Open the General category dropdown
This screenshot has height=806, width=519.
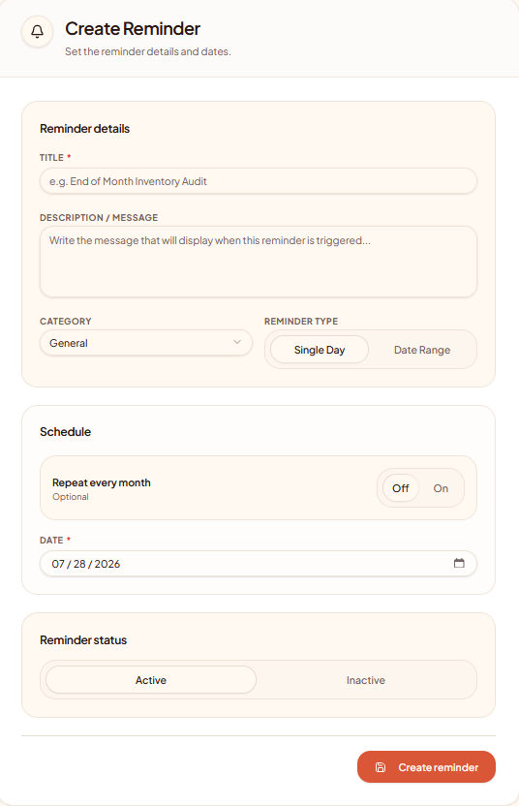(x=146, y=343)
